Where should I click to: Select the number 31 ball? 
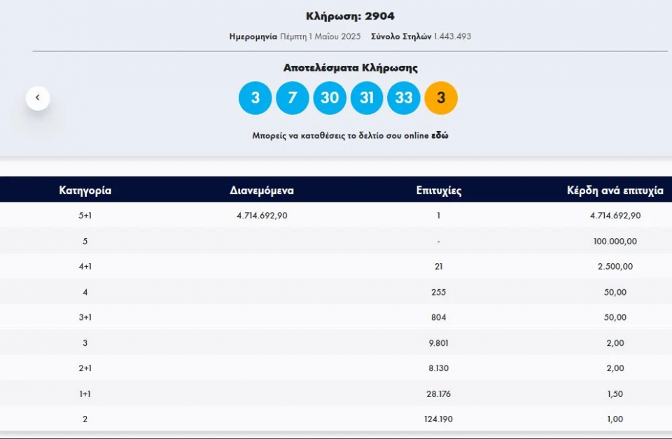[367, 98]
